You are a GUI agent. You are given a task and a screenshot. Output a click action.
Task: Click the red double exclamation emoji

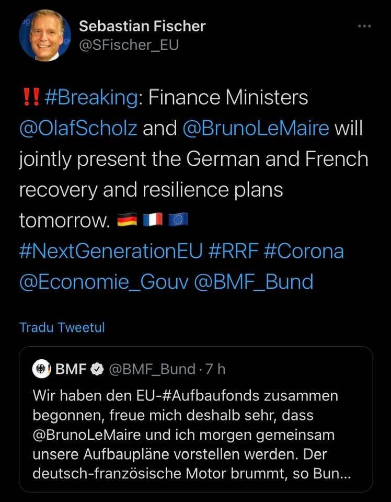tap(29, 98)
